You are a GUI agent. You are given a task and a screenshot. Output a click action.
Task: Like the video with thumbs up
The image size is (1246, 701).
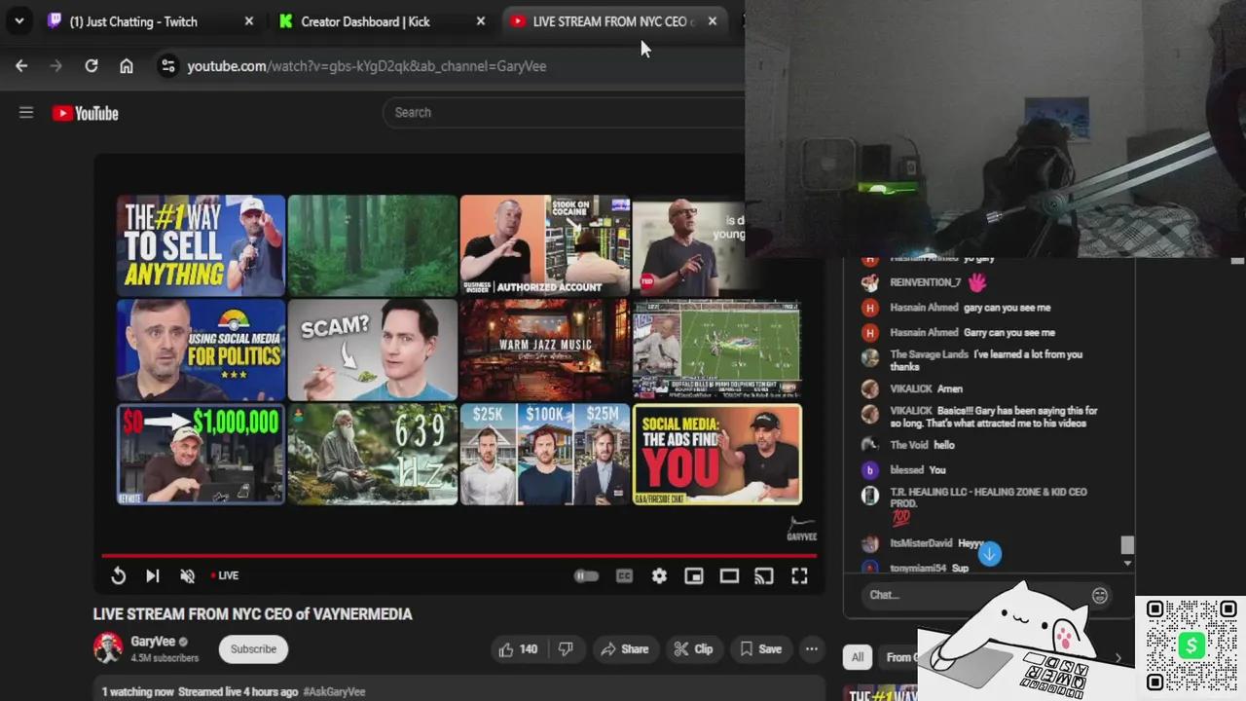tap(518, 648)
